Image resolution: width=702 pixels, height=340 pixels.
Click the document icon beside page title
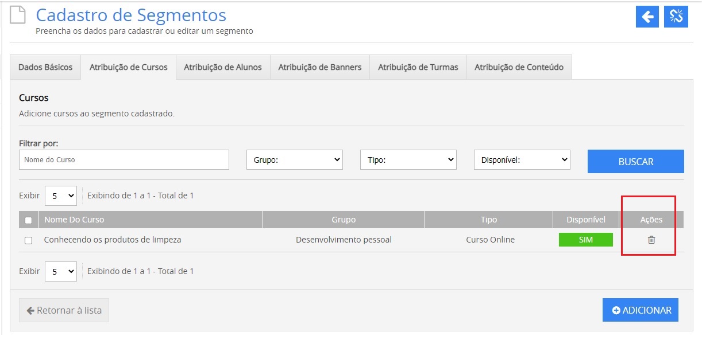pos(18,16)
